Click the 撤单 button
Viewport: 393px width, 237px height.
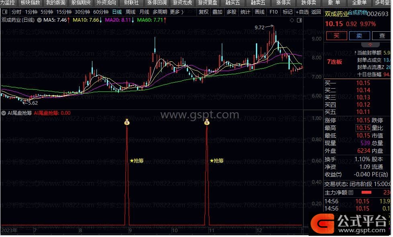click(x=334, y=3)
